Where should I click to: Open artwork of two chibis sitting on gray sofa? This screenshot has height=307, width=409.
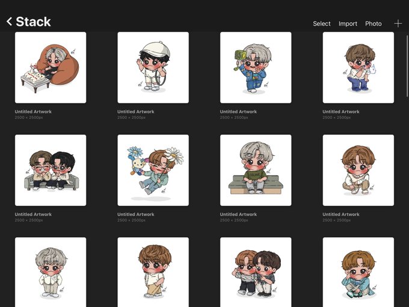coord(51,170)
